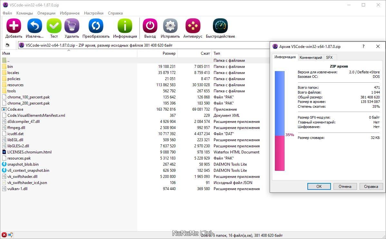Click the back arrow navigation button
Viewport: 386px width, 239px height.
pyautogui.click(x=7, y=45)
